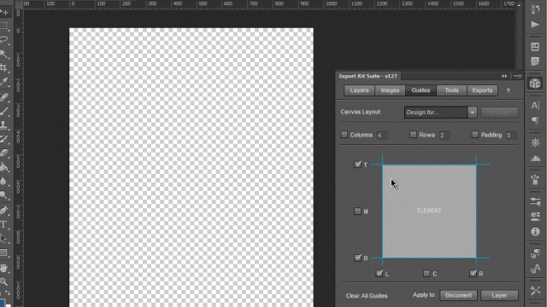Select the Eraser tool

click(3, 153)
